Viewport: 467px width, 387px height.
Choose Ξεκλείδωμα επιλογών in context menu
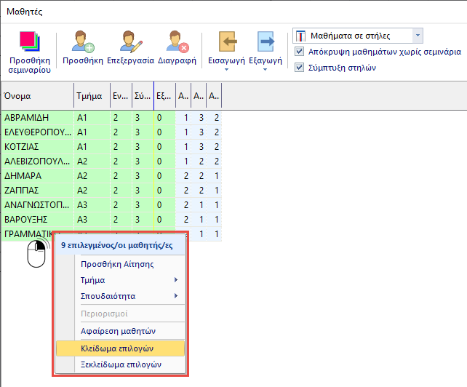point(120,364)
